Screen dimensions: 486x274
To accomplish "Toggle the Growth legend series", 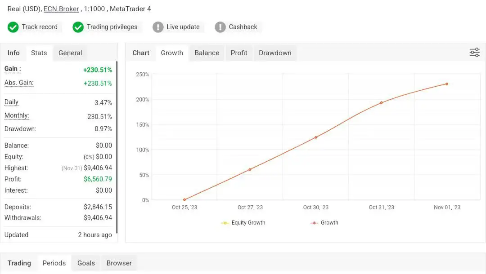I will 324,223.
